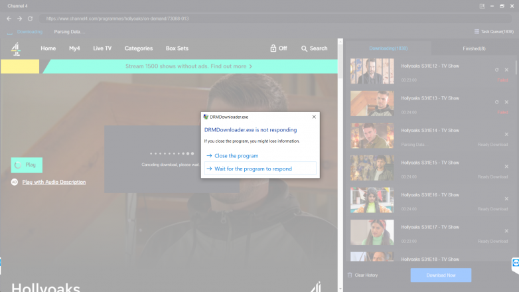The image size is (519, 292).
Task: Open Search on the Channel 4 site
Action: click(x=314, y=48)
